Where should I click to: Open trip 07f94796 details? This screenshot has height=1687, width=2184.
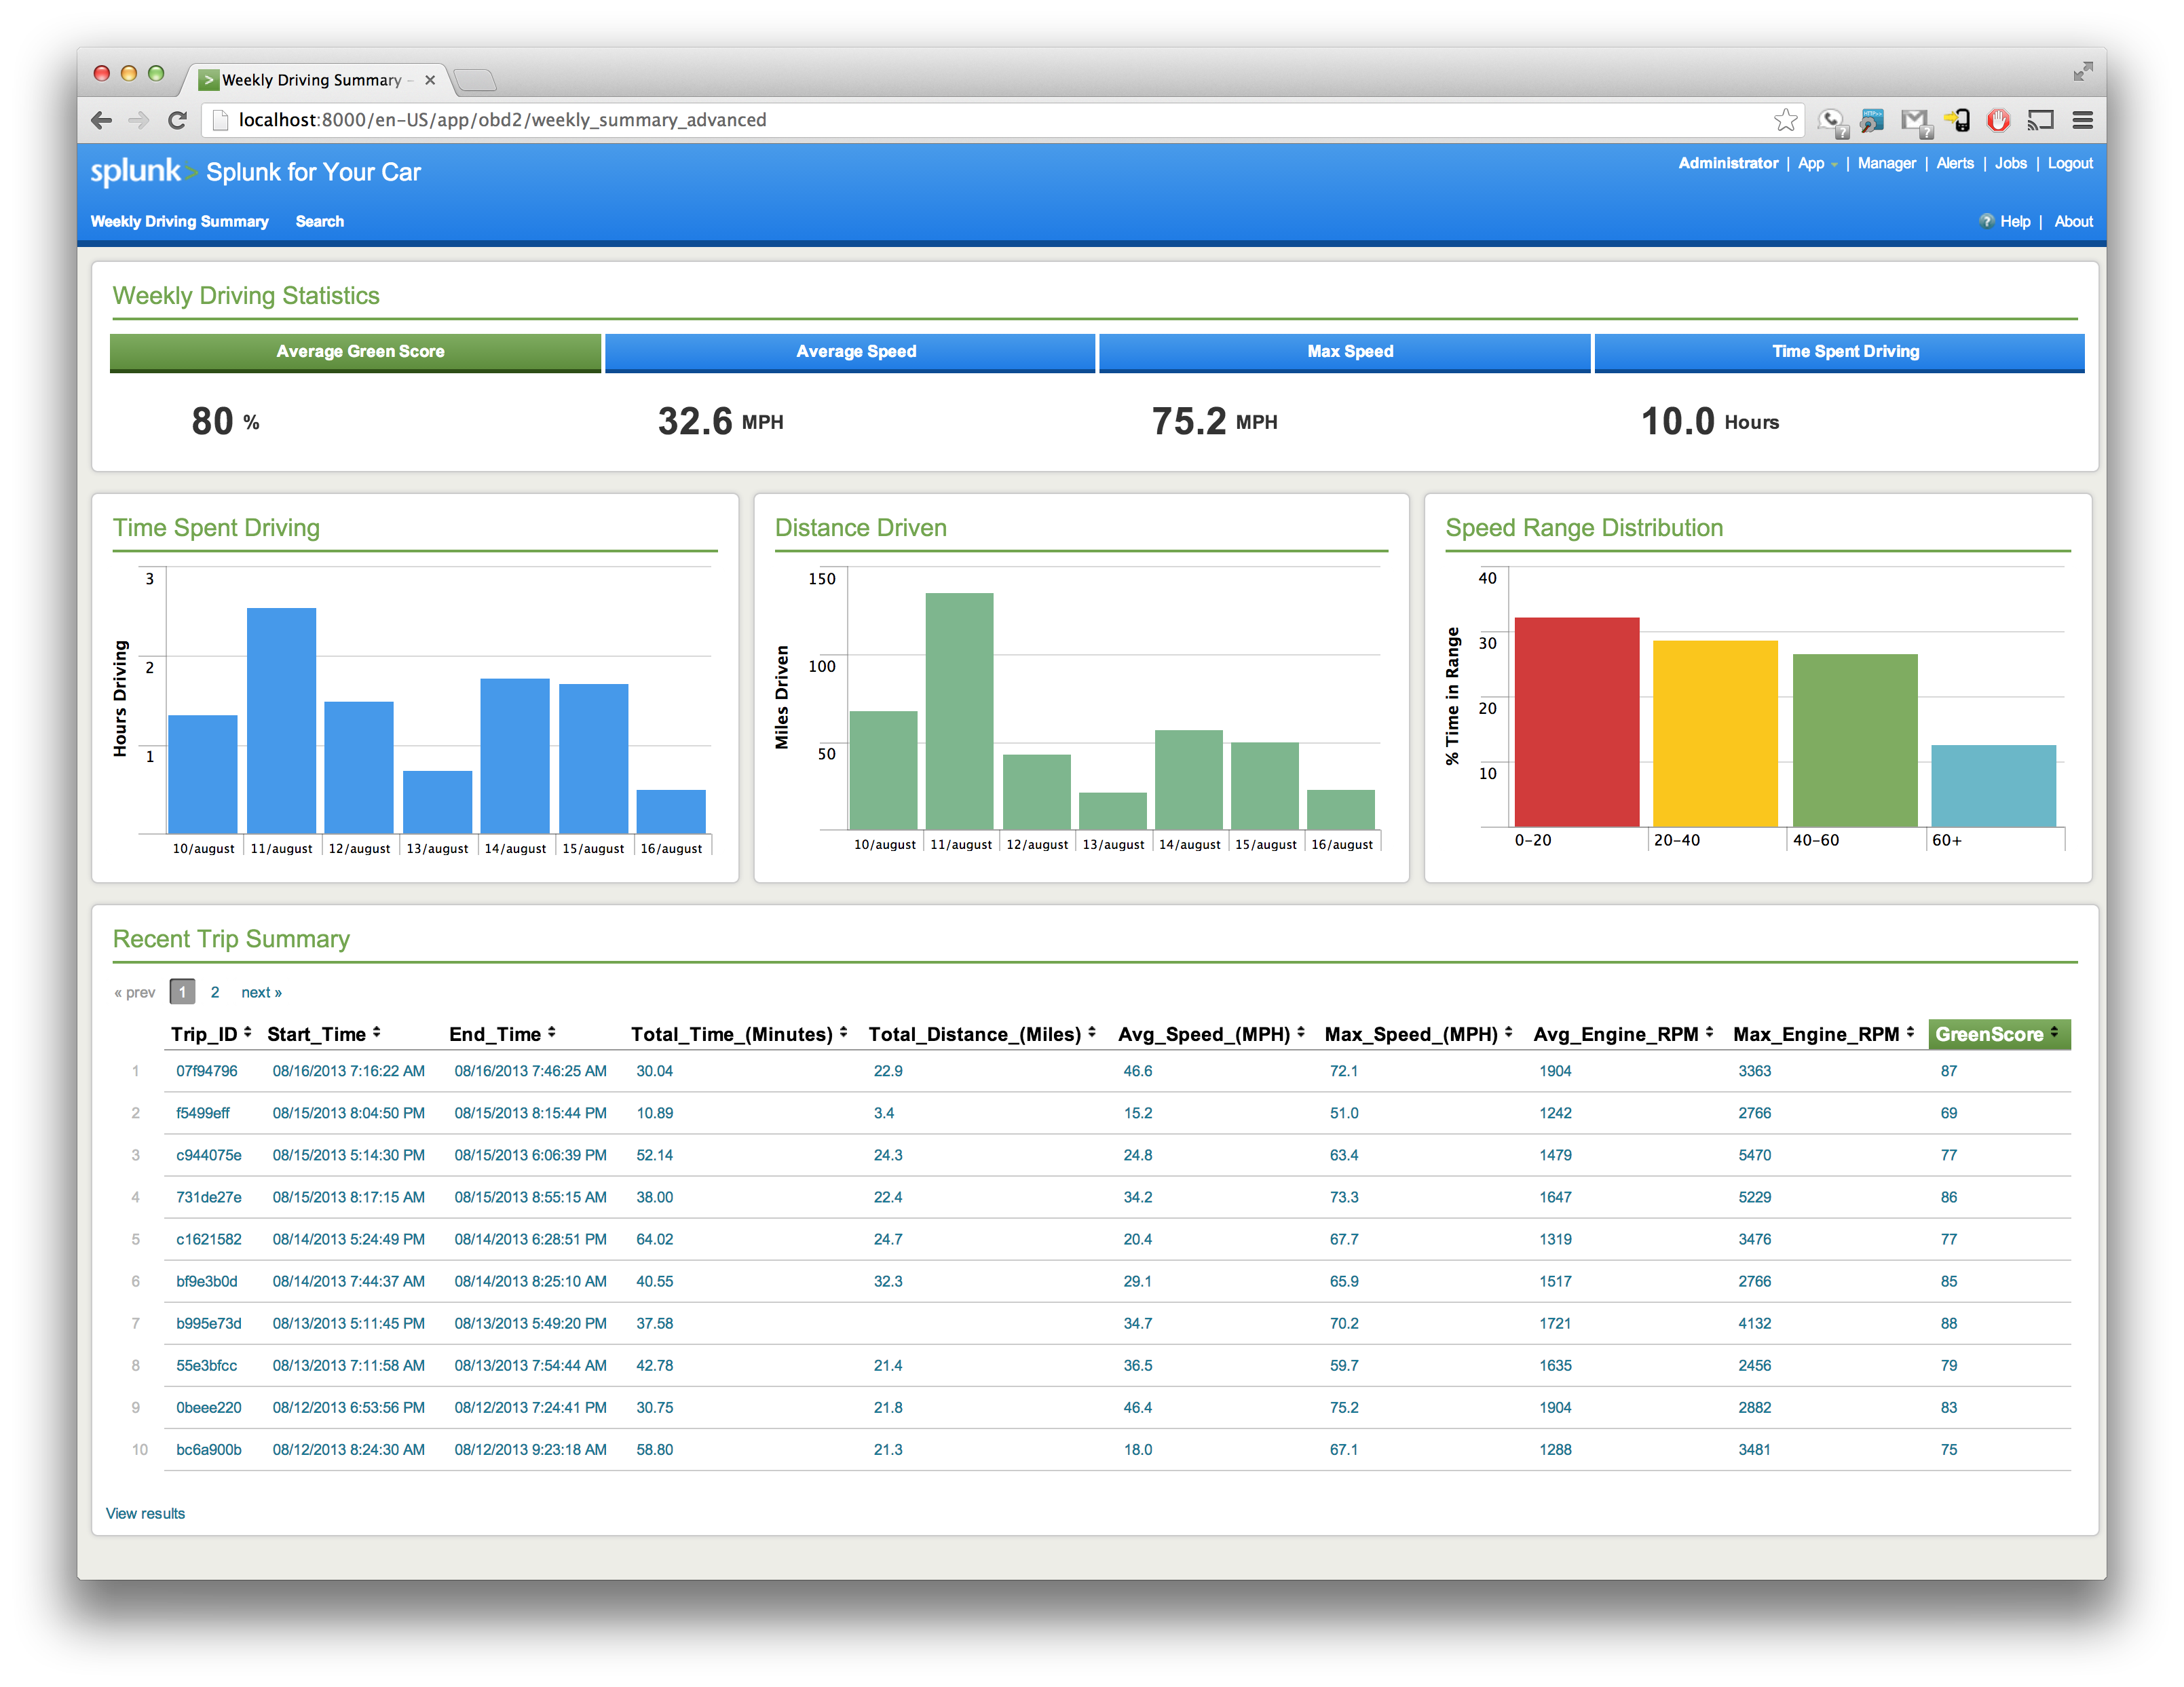tap(206, 1070)
